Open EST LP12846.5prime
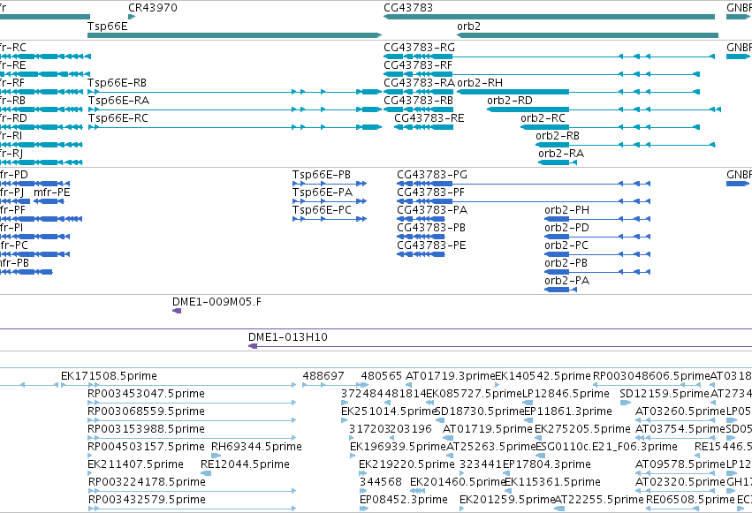 566,394
